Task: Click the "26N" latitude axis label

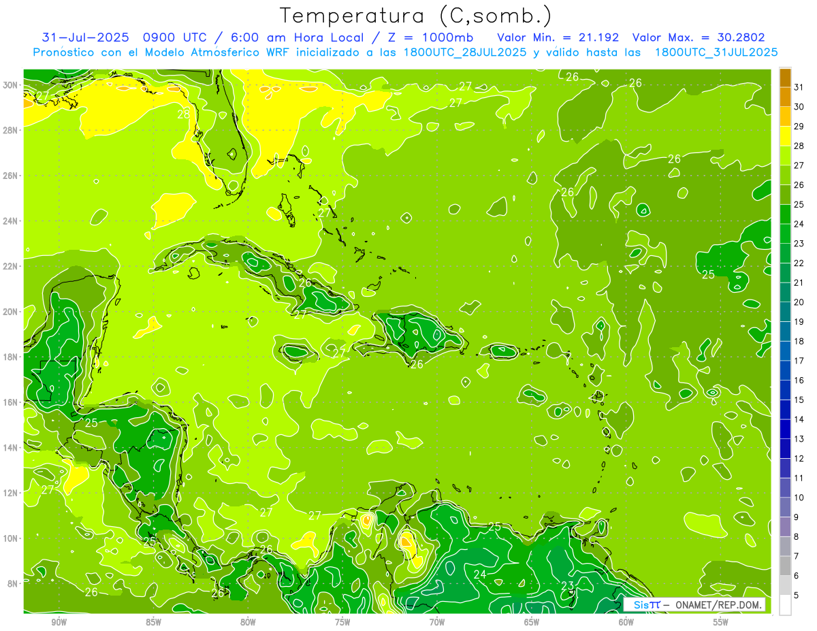Action: 11,176
